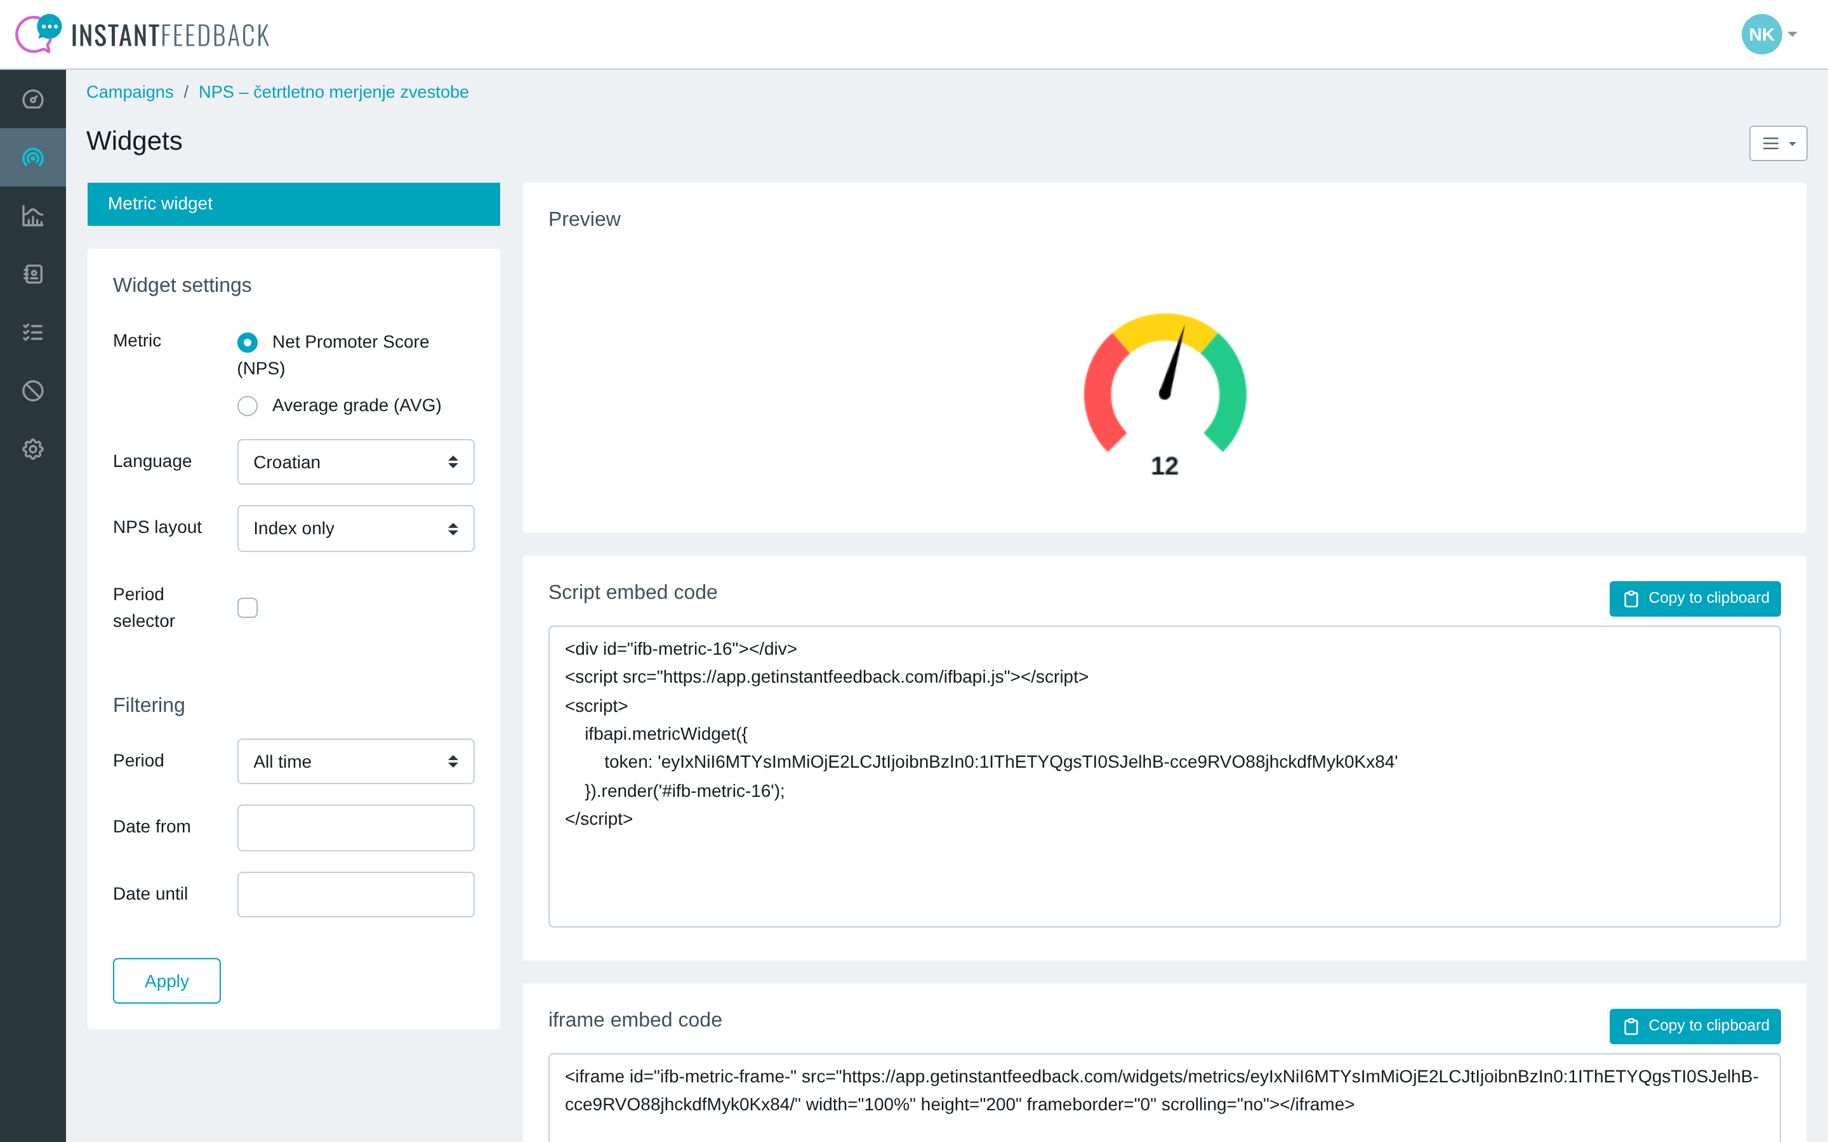Click the Date from input field
Viewport: 1828px width, 1142px height.
(x=356, y=828)
